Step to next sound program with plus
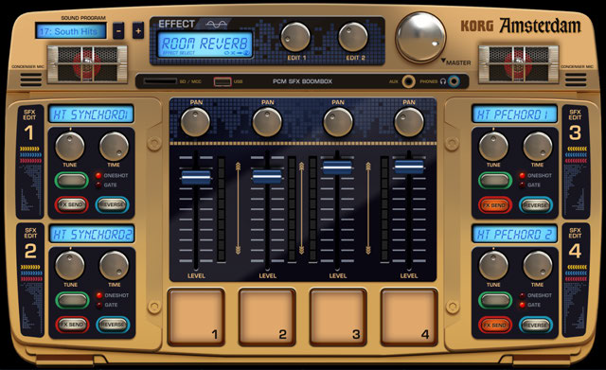Viewport: 606px width, 370px height. pos(138,31)
